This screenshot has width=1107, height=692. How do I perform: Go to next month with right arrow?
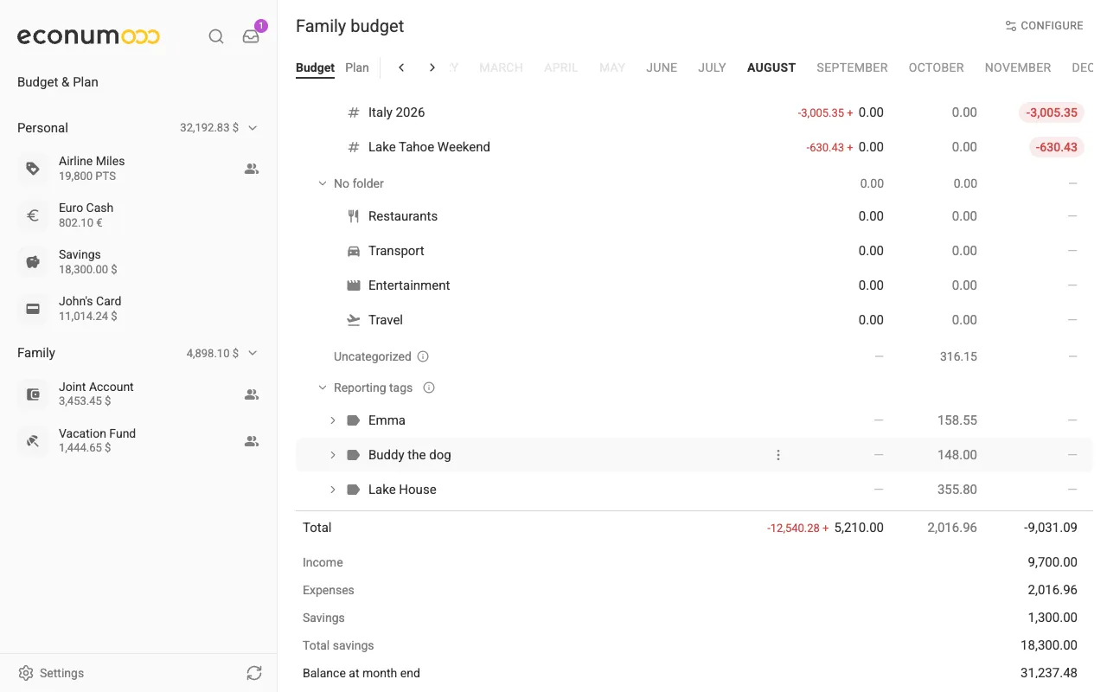click(432, 67)
